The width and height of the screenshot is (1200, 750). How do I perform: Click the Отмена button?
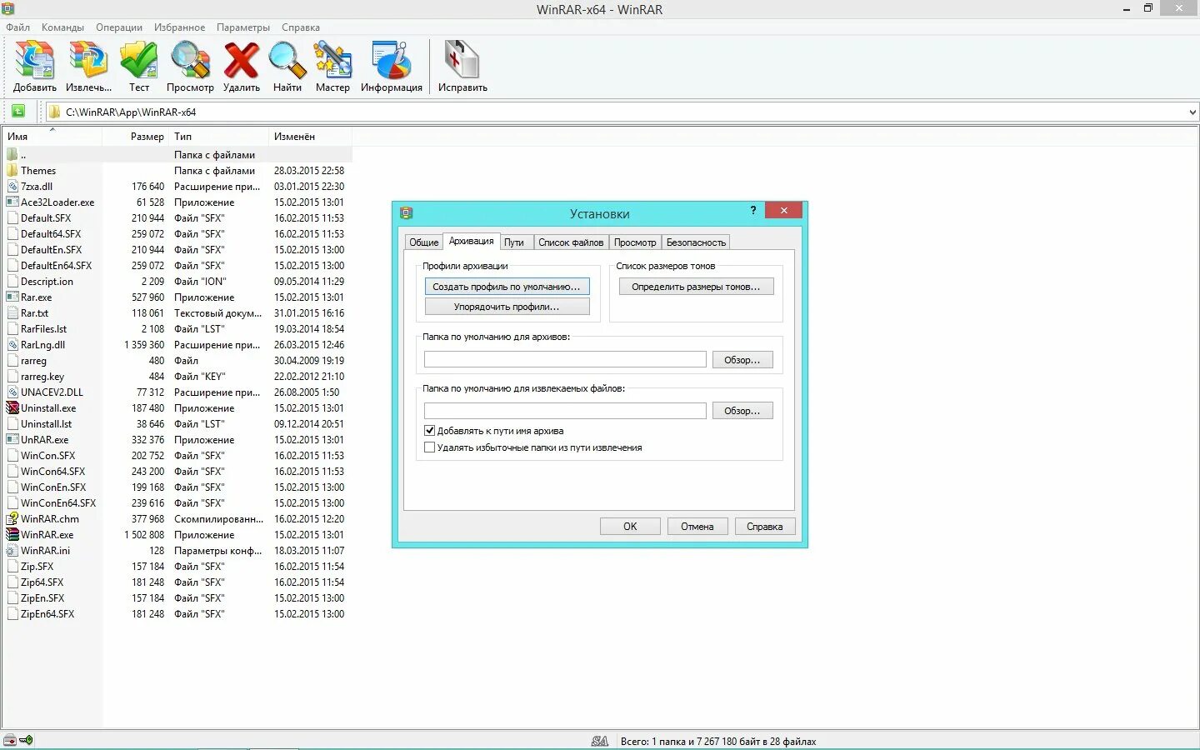tap(697, 527)
